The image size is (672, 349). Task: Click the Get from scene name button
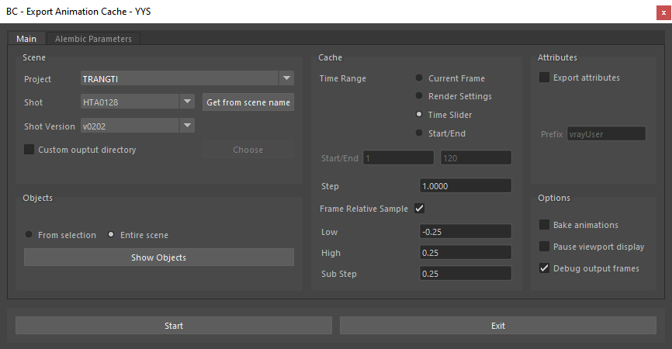[248, 102]
